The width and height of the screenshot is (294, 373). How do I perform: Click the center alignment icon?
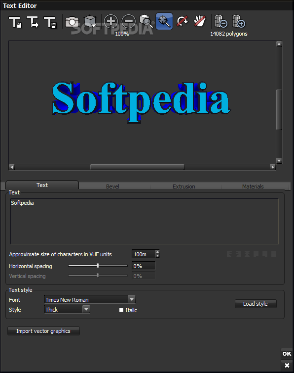[247, 254]
